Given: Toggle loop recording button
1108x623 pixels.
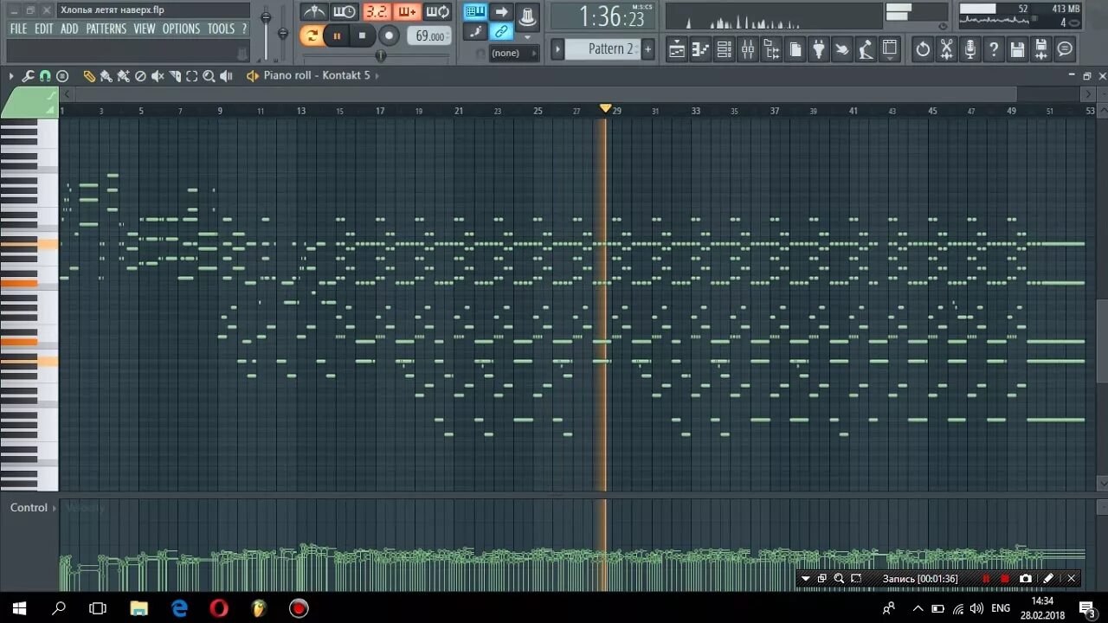Looking at the screenshot, I should pyautogui.click(x=437, y=11).
